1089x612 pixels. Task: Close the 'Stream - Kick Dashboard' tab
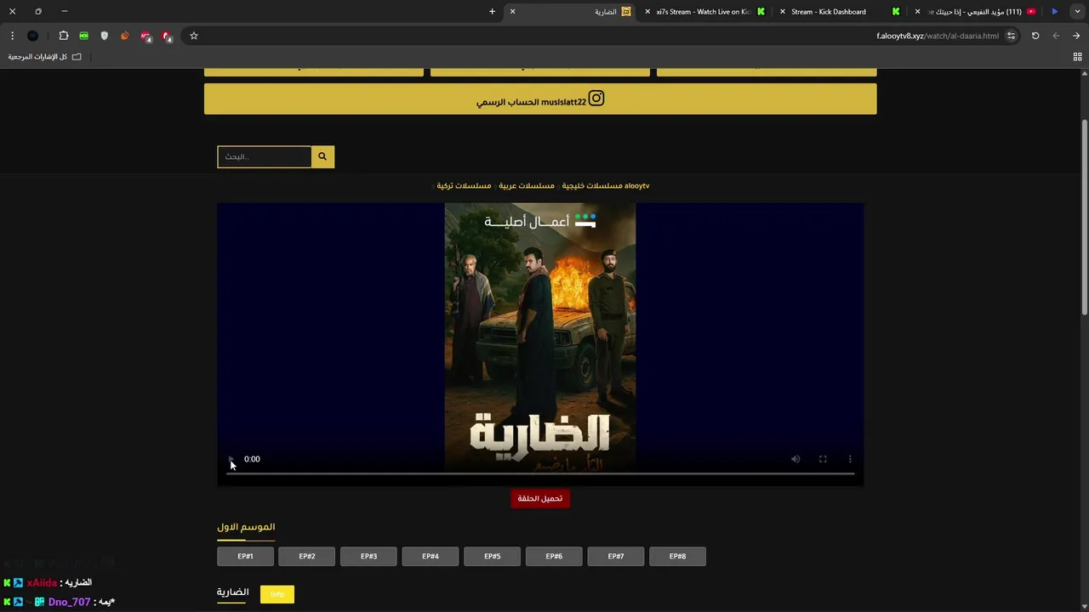[782, 12]
